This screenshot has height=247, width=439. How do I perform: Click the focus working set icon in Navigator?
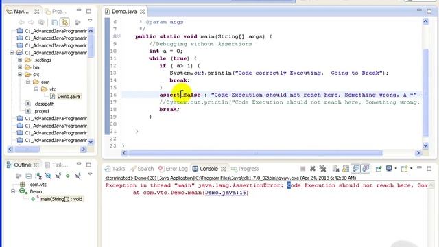click(x=78, y=22)
